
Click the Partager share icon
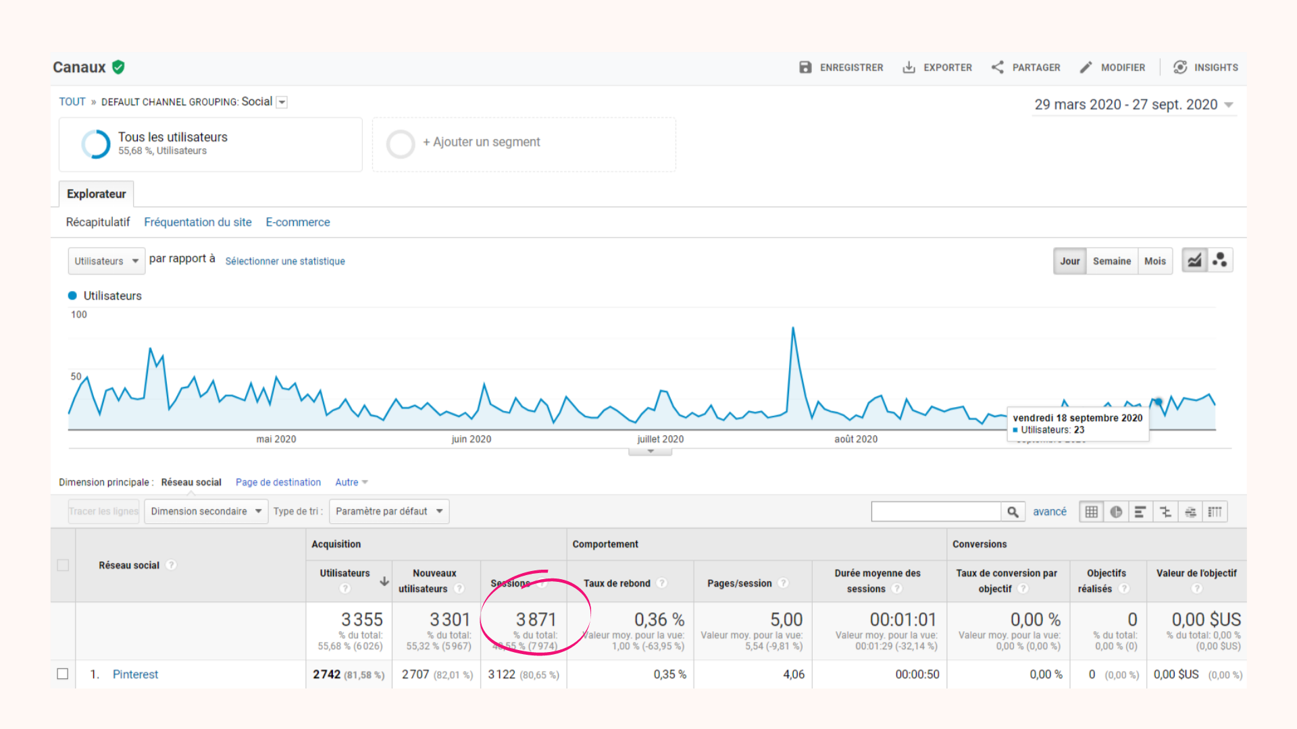point(998,67)
